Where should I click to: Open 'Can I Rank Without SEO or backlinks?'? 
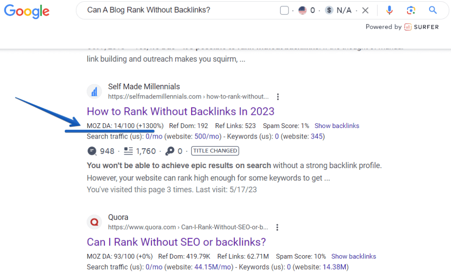click(176, 242)
